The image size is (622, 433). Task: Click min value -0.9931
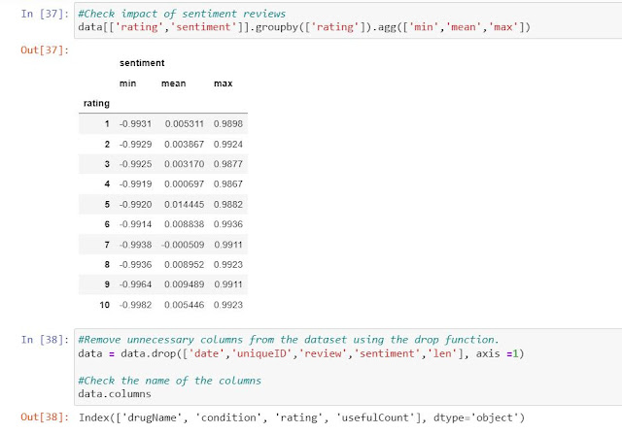coord(135,124)
